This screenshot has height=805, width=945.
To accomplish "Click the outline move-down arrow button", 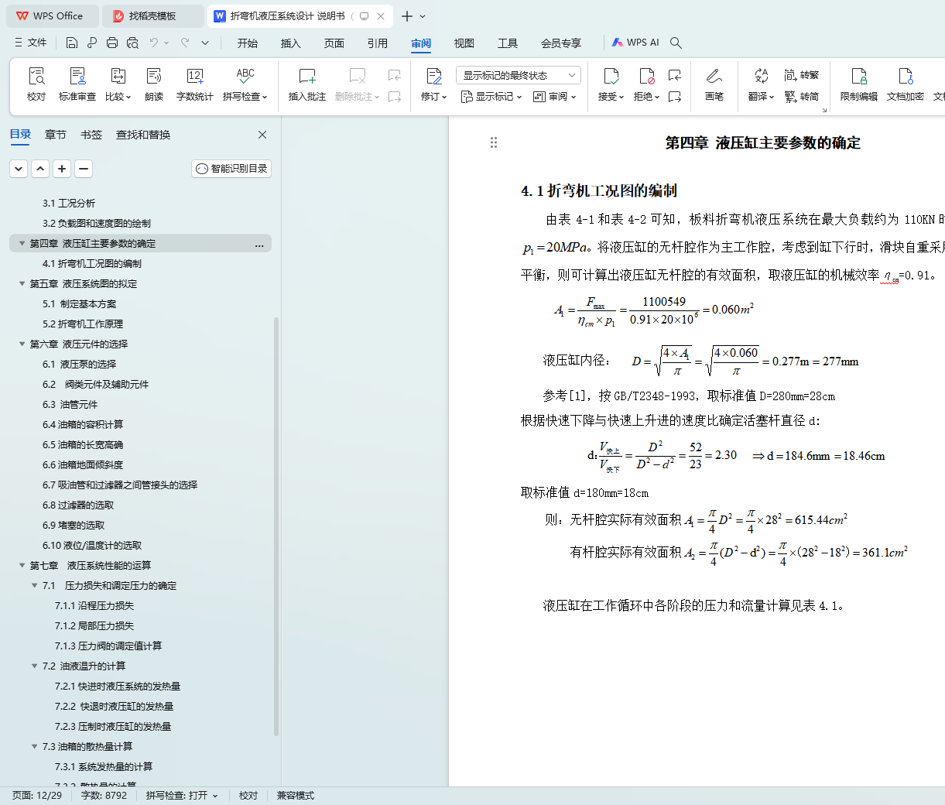I will pyautogui.click(x=19, y=168).
